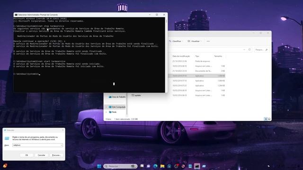Select Rede in navigation pane
The height and width of the screenshot is (170, 303).
113,112
